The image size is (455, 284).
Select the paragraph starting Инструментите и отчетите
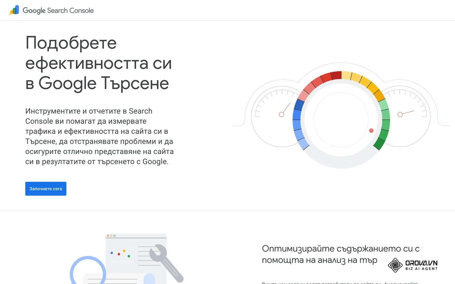click(x=100, y=136)
